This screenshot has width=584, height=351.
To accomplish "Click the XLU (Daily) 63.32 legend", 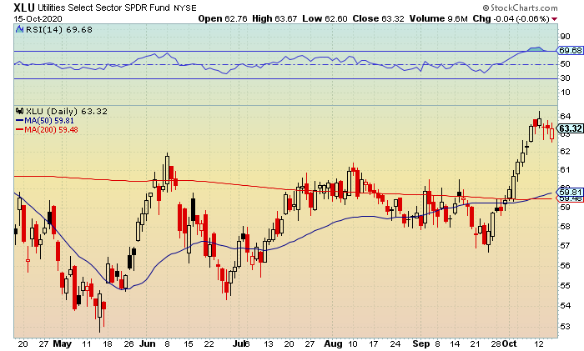I will (66, 111).
